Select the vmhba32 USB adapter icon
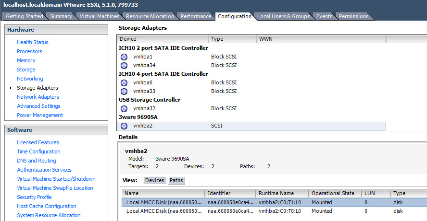This screenshot has width=427, height=221. (x=124, y=108)
